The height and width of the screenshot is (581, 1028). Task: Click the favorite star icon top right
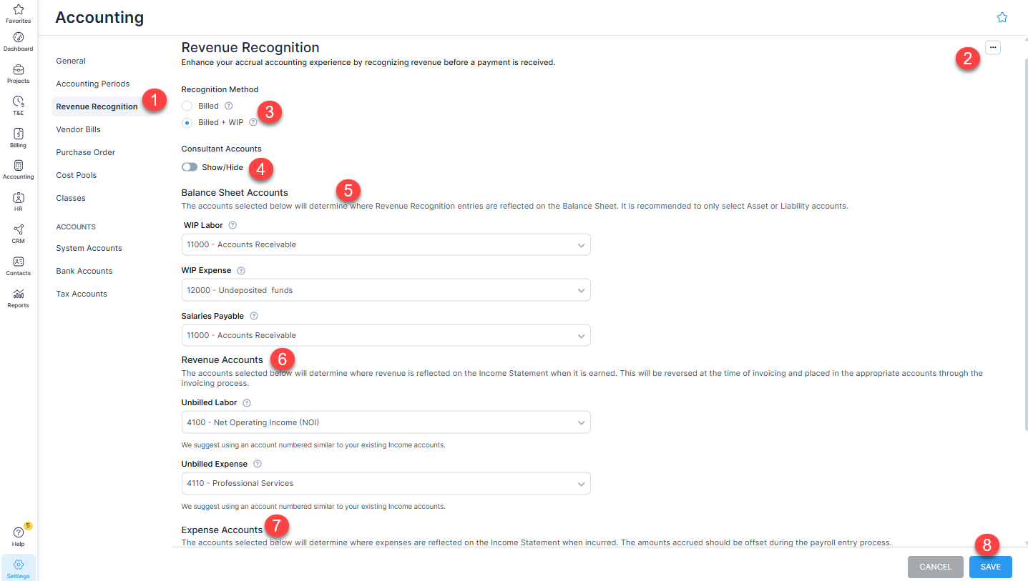pos(1002,17)
